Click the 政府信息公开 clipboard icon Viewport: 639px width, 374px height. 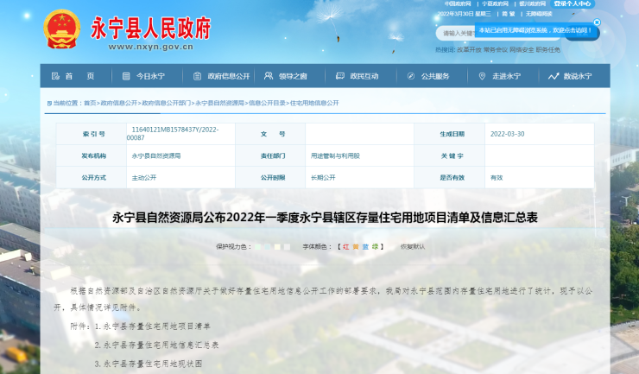(x=198, y=76)
